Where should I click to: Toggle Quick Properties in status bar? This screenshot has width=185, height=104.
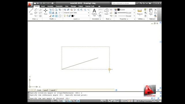coord(78,101)
